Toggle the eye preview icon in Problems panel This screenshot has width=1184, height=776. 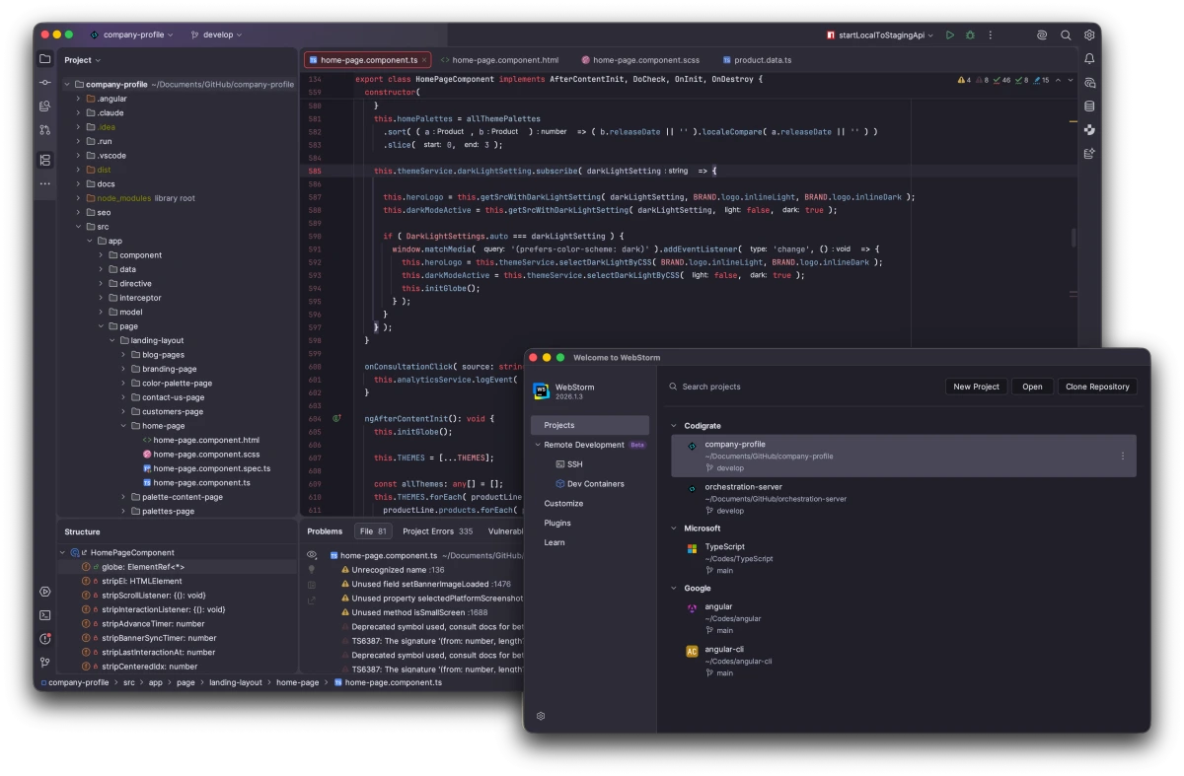(312, 555)
